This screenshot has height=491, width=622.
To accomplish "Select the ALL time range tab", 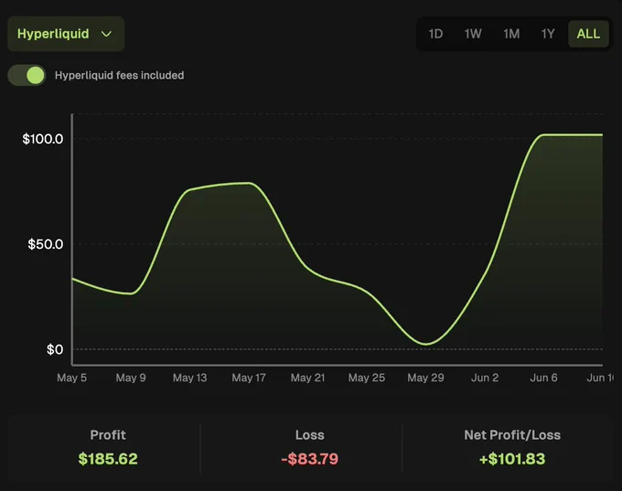I will point(588,34).
